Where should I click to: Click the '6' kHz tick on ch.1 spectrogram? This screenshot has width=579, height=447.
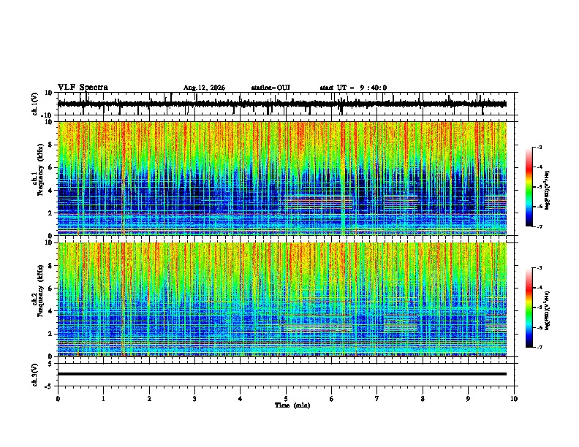click(50, 167)
